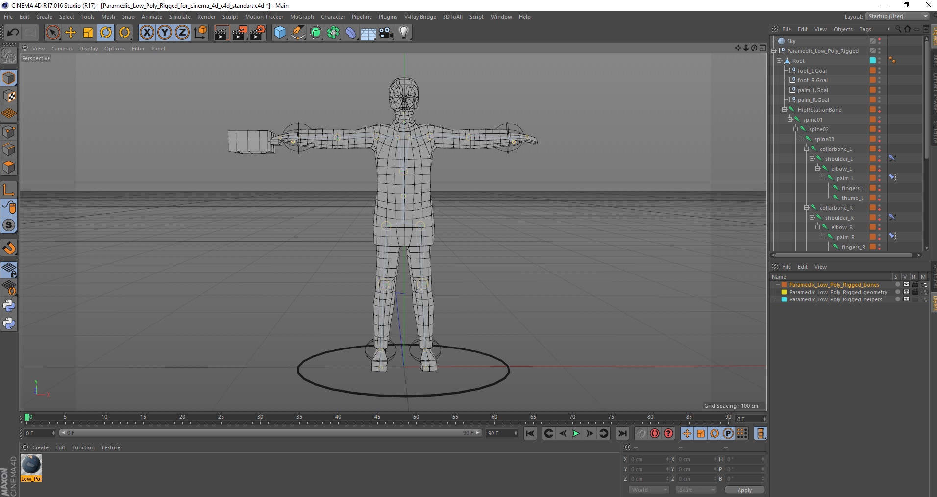The width and height of the screenshot is (937, 497).
Task: Toggle solo for Paramedic_Low_Poly_Rigged_bones layer
Action: pyautogui.click(x=898, y=285)
